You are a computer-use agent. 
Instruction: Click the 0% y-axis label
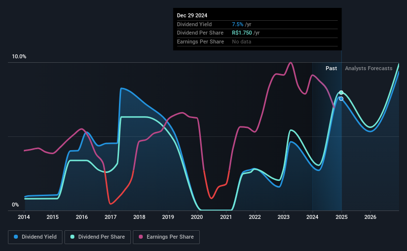15,205
